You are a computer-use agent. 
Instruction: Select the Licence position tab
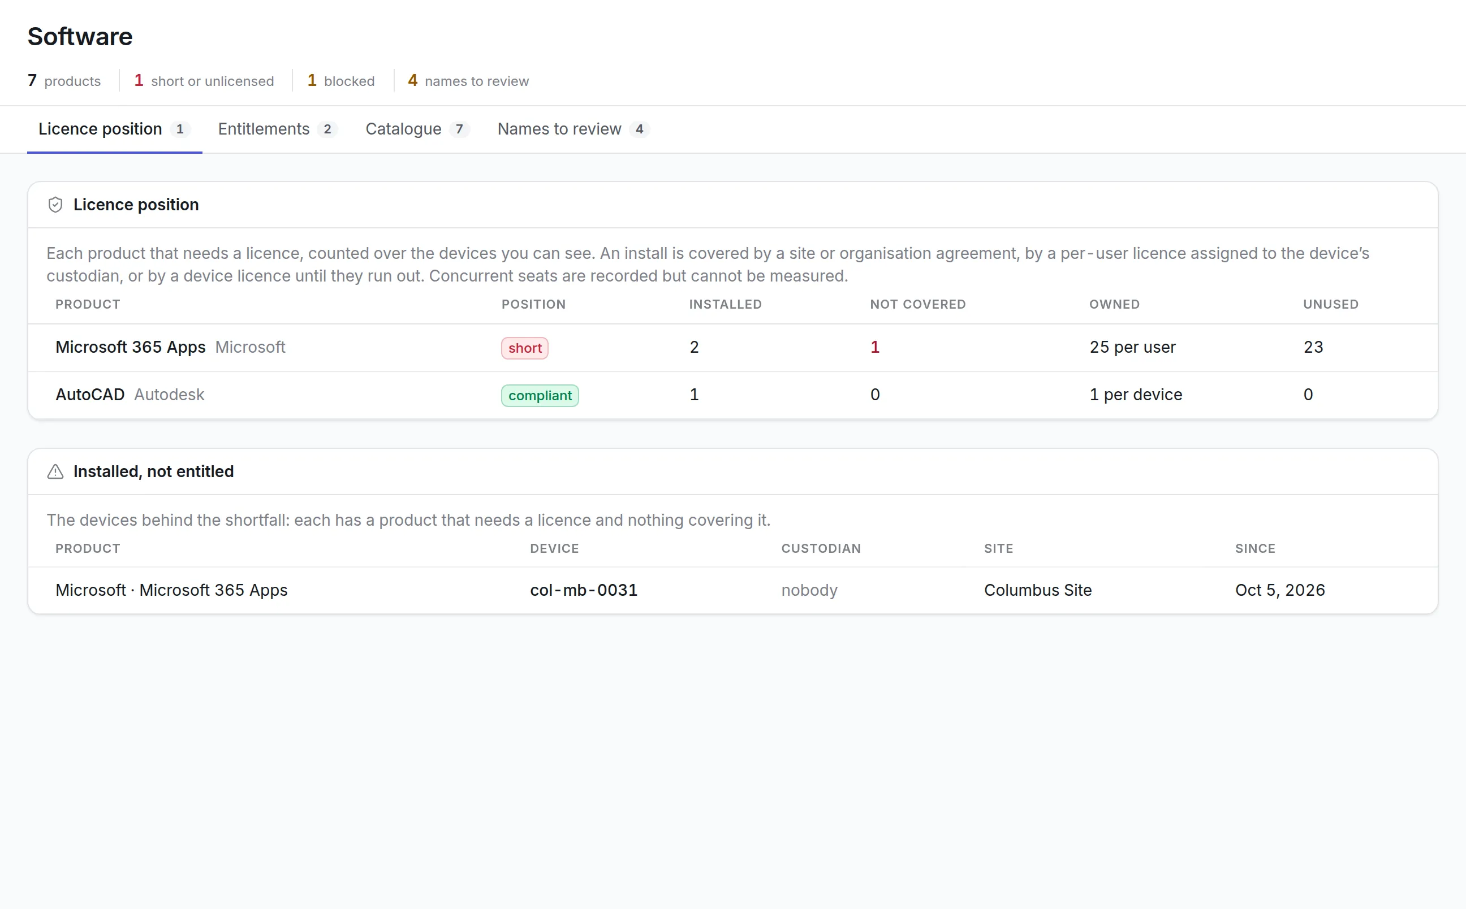[114, 129]
